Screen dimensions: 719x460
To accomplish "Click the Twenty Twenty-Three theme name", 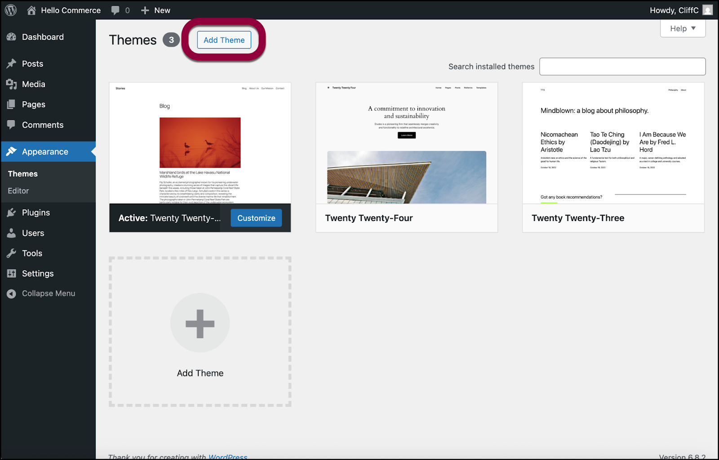I will coord(578,218).
